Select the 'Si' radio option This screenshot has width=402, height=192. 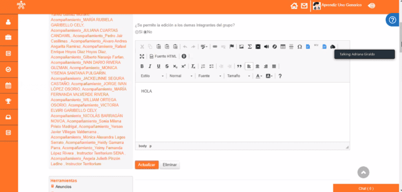(137, 32)
